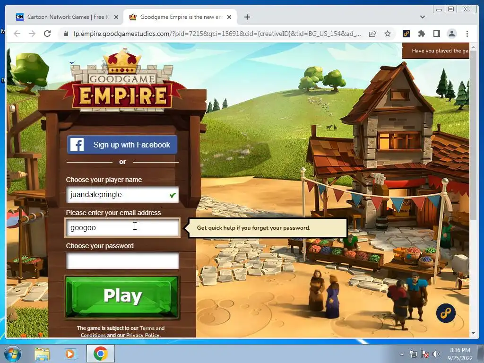Open Windows Explorer from taskbar
Viewport: 484px width, 363px height.
[42, 354]
